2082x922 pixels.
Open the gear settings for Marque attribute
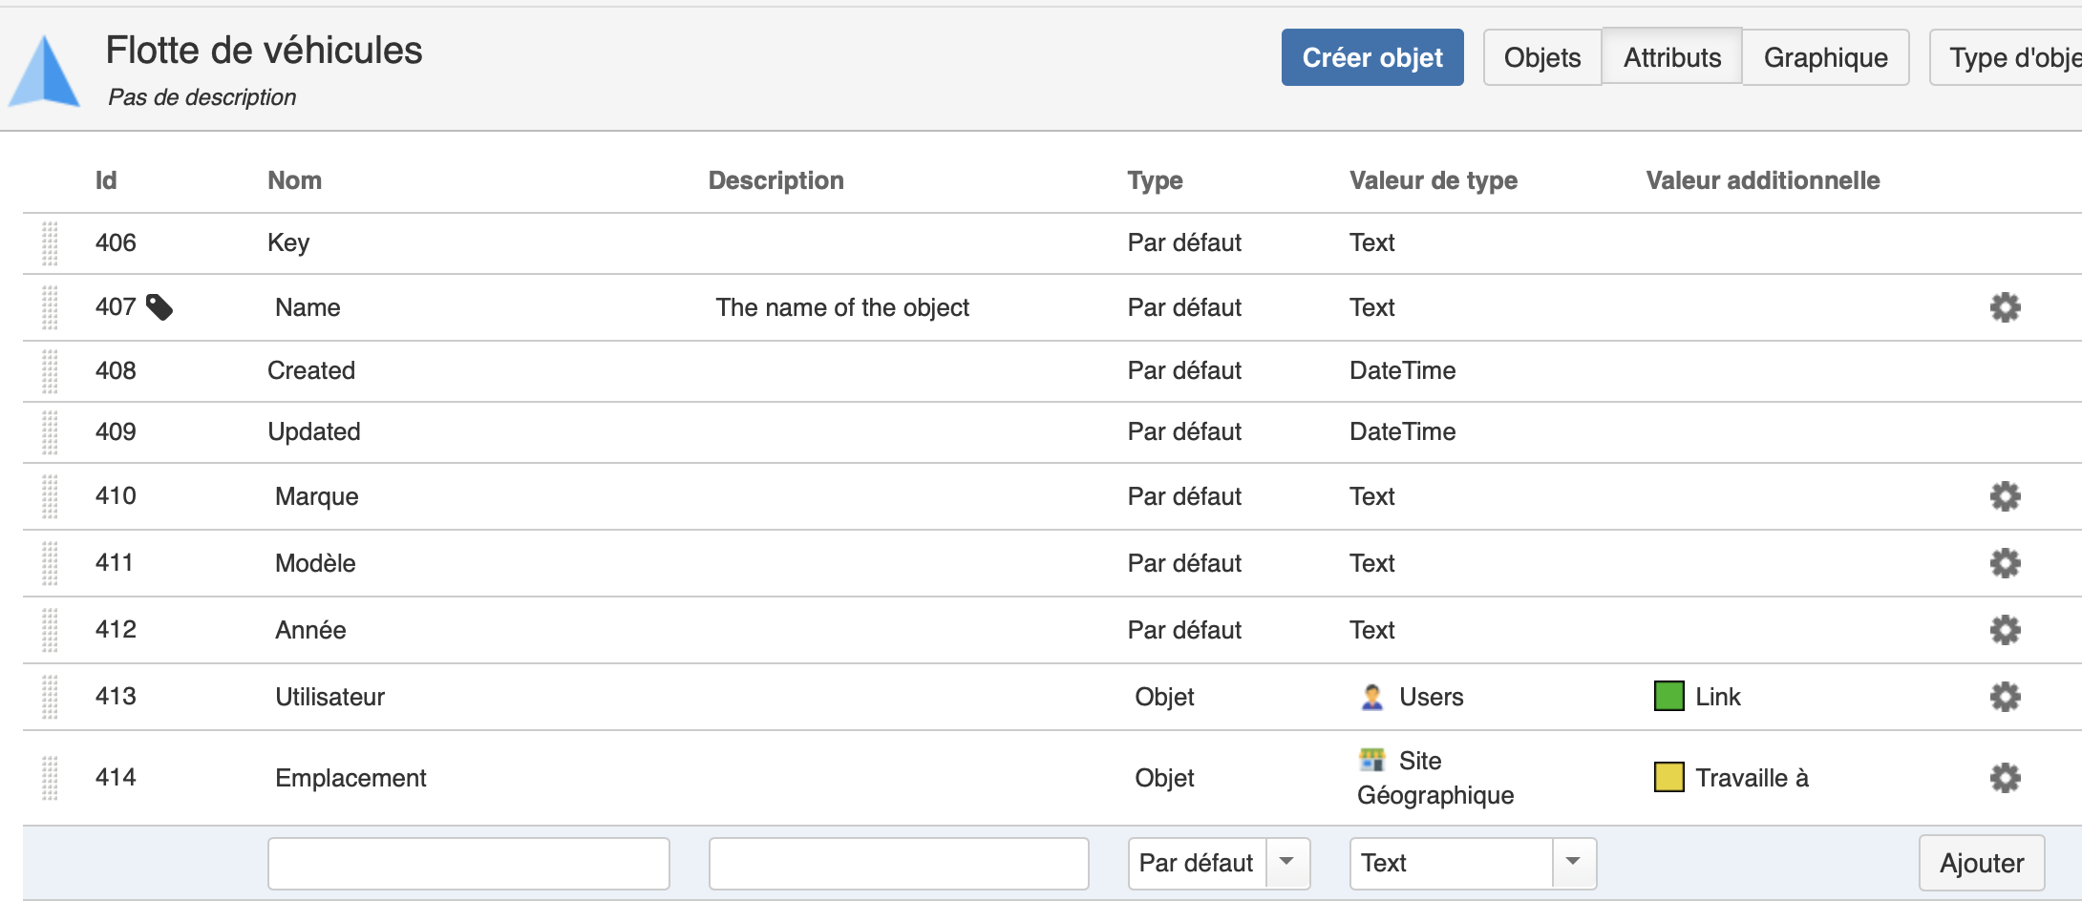[2005, 496]
